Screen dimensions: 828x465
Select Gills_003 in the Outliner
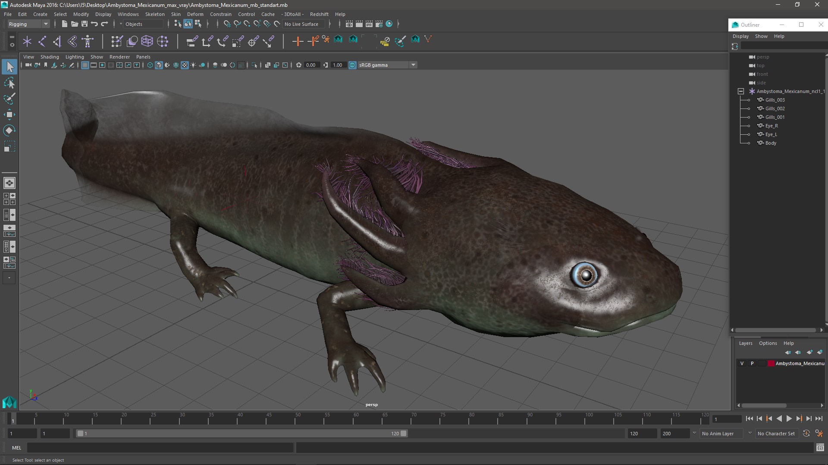[775, 100]
